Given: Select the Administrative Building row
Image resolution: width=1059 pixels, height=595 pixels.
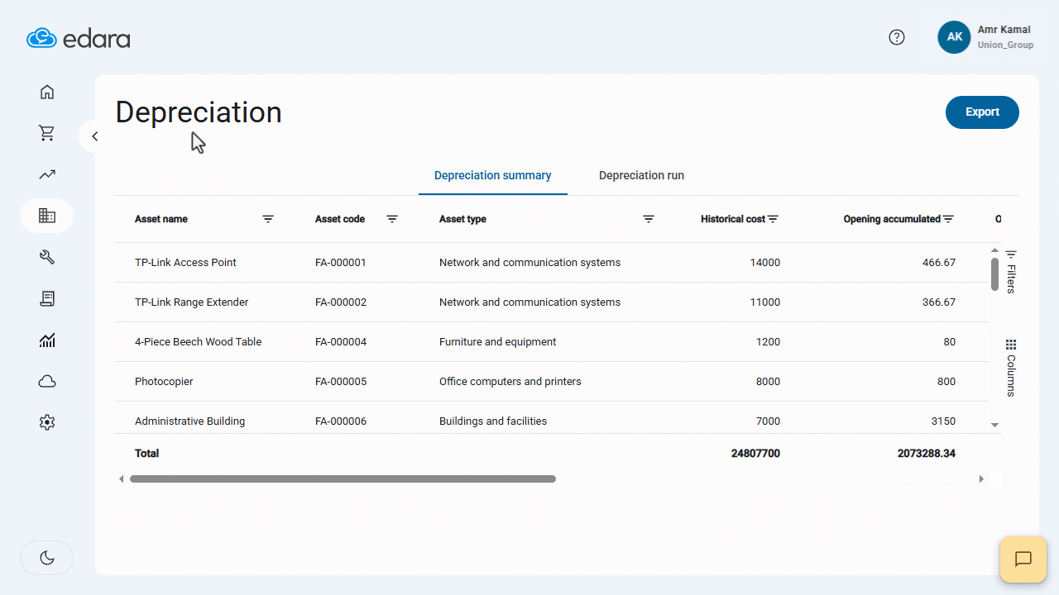Looking at the screenshot, I should click(552, 418).
